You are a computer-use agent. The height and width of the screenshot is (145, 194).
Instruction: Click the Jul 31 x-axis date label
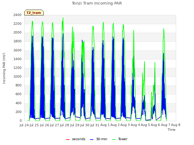[x=95, y=125]
